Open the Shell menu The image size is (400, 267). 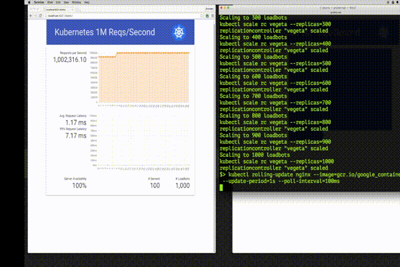tap(50, 2)
